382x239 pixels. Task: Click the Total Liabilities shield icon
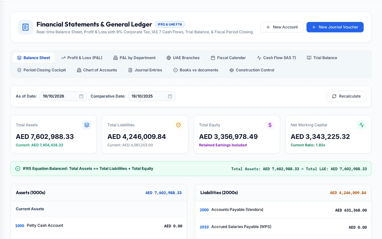pyautogui.click(x=178, y=125)
